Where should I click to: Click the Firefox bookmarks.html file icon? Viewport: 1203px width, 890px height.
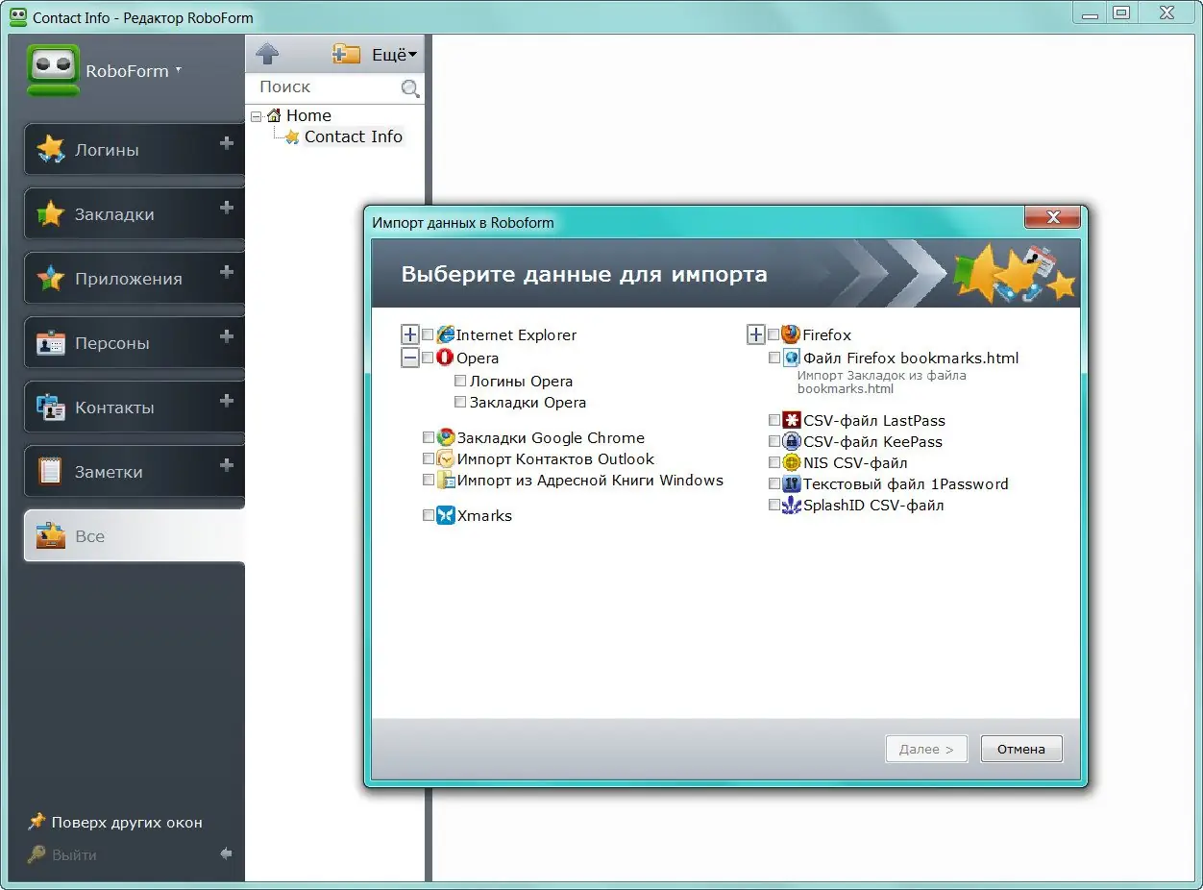pyautogui.click(x=792, y=358)
